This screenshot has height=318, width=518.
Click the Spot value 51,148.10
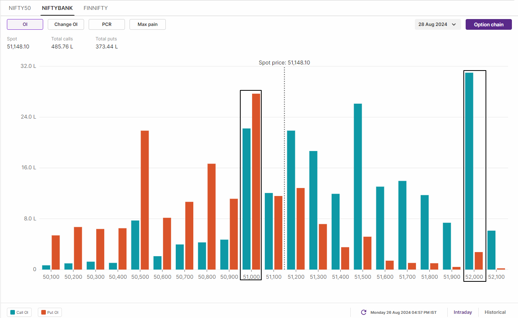[x=18, y=47]
